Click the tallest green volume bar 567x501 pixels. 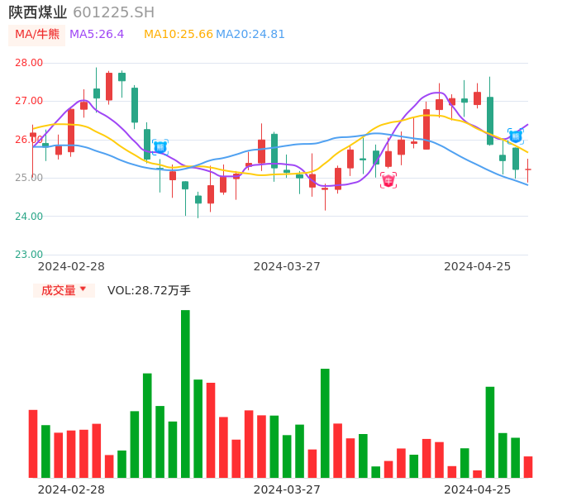[x=185, y=394]
